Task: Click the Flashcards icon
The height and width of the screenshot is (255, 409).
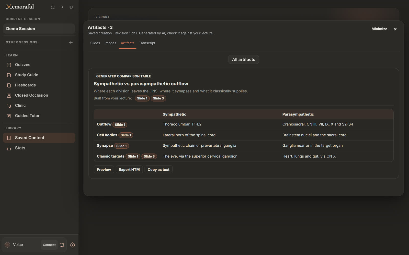Action: pos(9,85)
